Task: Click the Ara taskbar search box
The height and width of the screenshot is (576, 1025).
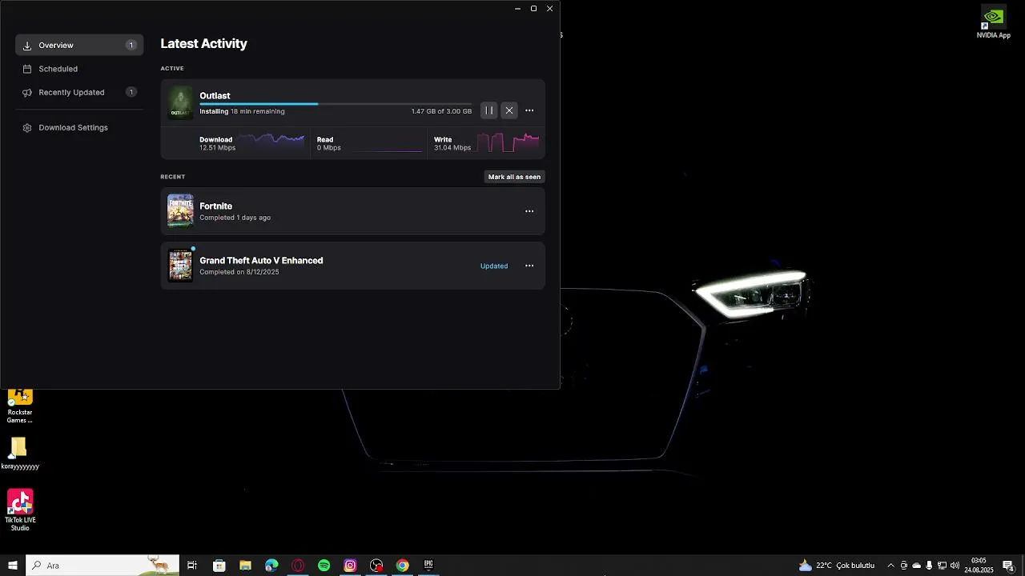Action: tap(102, 566)
